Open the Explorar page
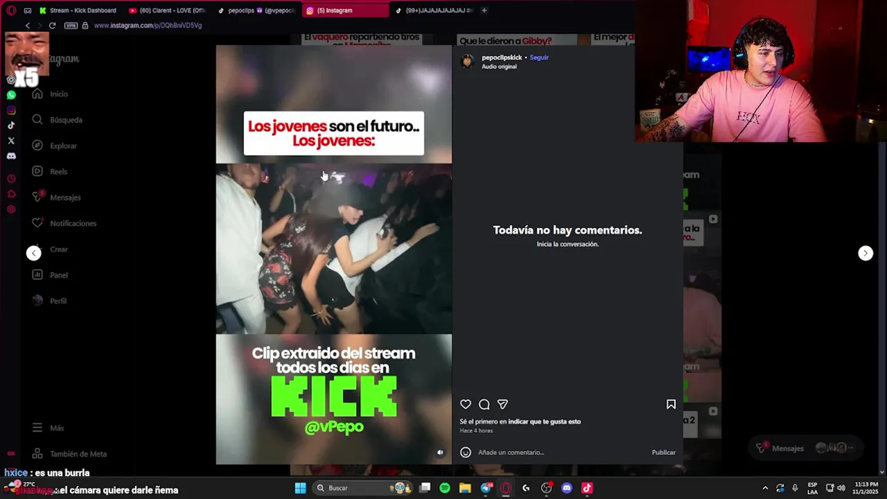The image size is (887, 499). coord(54,146)
